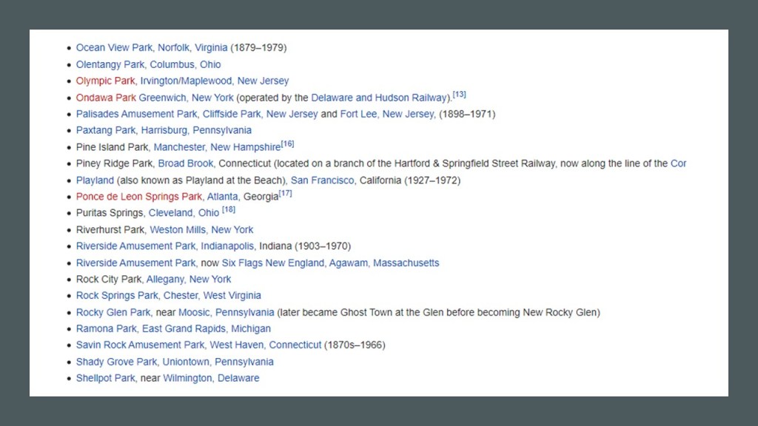This screenshot has height=426, width=758.
Task: Open Paxtang Park link
Action: (106, 131)
